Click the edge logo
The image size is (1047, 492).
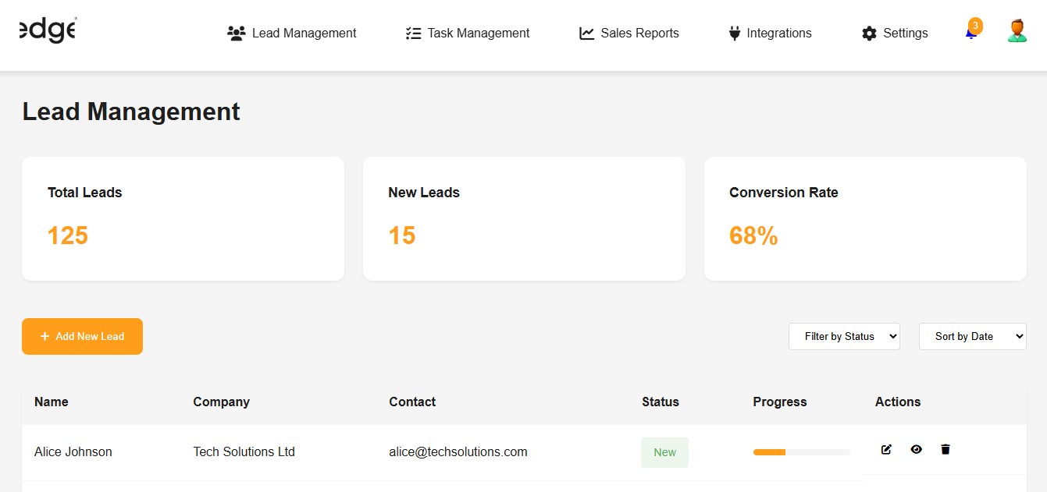coord(47,30)
